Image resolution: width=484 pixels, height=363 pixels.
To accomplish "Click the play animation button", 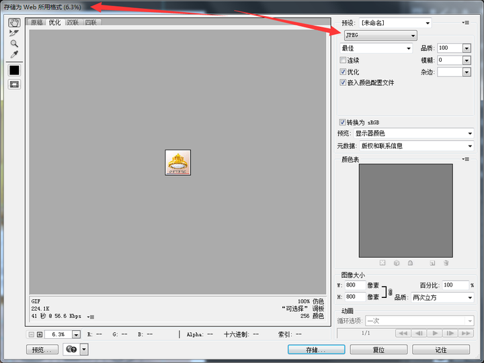I will tap(435, 333).
